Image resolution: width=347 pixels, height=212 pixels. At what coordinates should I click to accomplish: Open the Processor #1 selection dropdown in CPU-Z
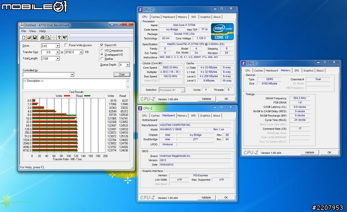(x=183, y=90)
